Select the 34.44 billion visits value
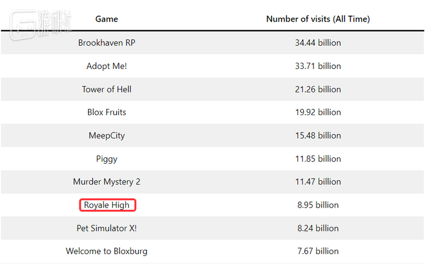The image size is (429, 264). tap(318, 43)
